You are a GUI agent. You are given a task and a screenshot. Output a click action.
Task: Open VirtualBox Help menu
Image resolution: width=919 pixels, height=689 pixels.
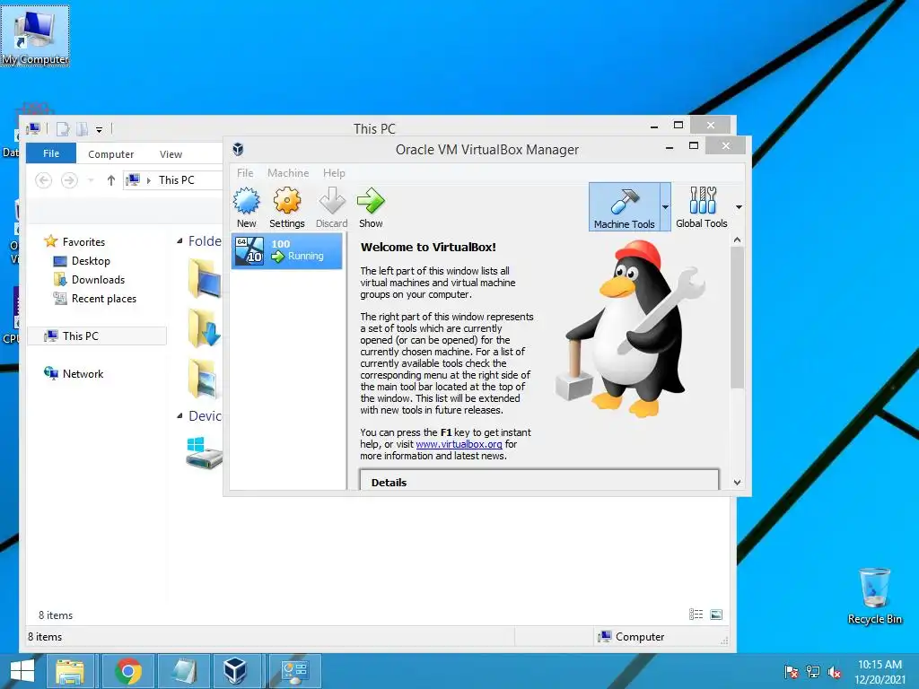coord(334,173)
